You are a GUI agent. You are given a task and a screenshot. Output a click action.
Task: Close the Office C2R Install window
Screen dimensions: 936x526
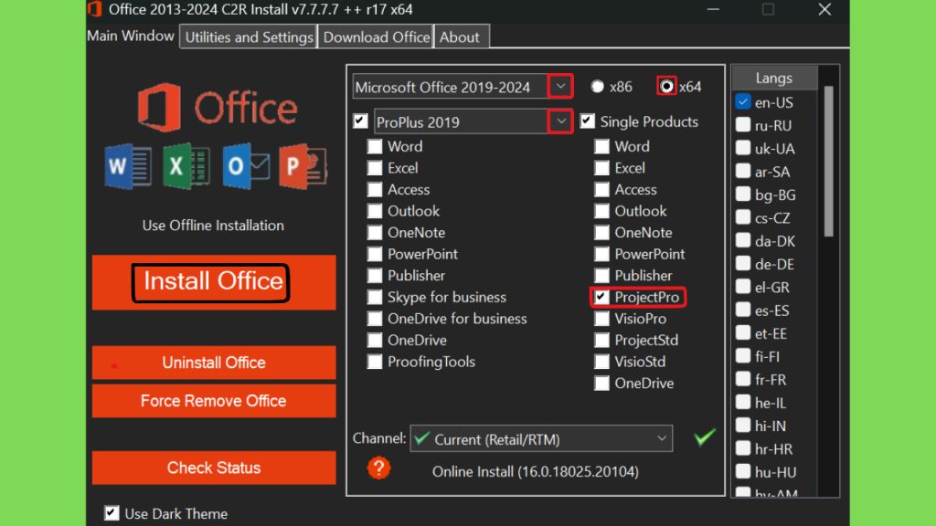[x=824, y=9]
